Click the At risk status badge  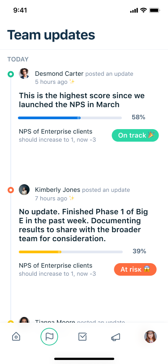click(x=135, y=269)
